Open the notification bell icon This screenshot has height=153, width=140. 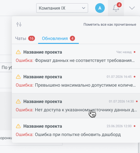coord(116,8)
